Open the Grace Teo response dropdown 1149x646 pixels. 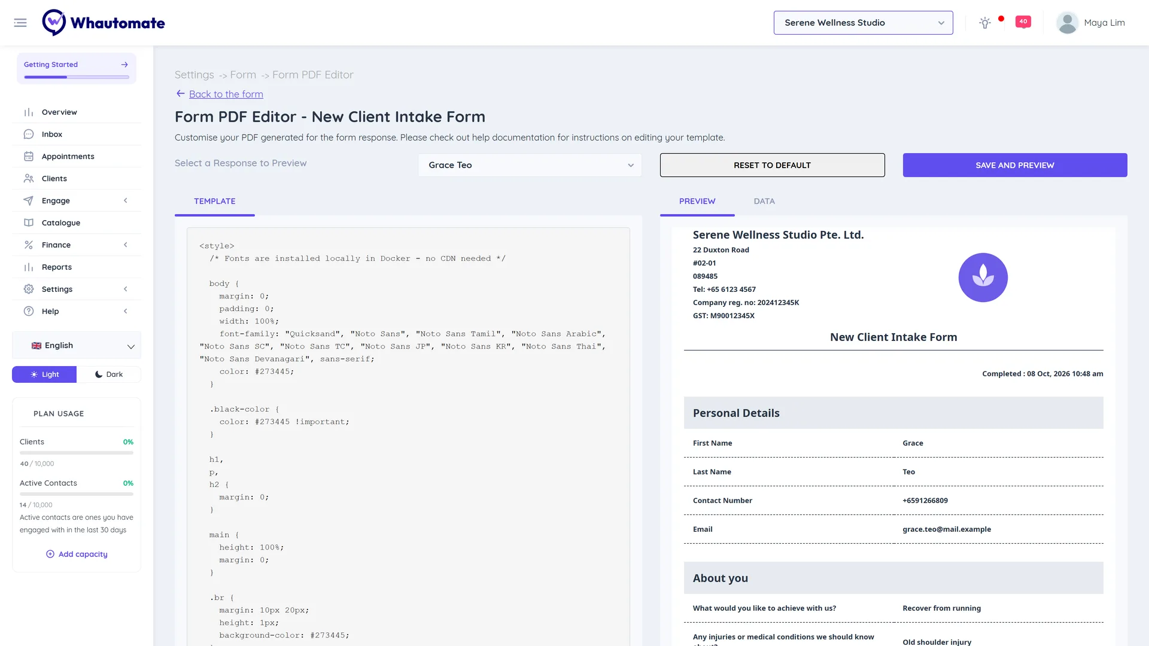(530, 165)
